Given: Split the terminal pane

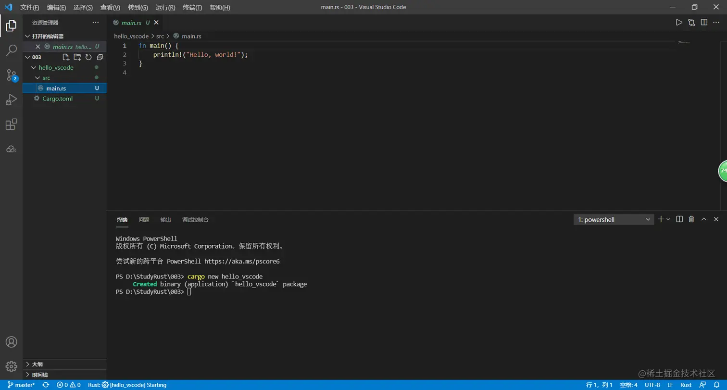Looking at the screenshot, I should point(679,219).
